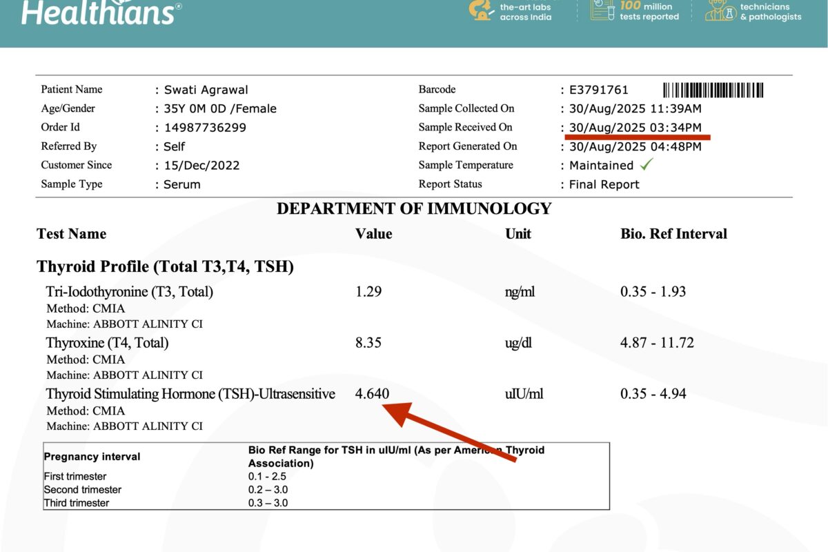Click the Sample Type value Serum
The height and width of the screenshot is (552, 828).
(182, 184)
